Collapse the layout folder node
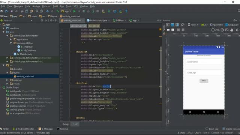This screenshot has width=240, height=135. click(7, 73)
